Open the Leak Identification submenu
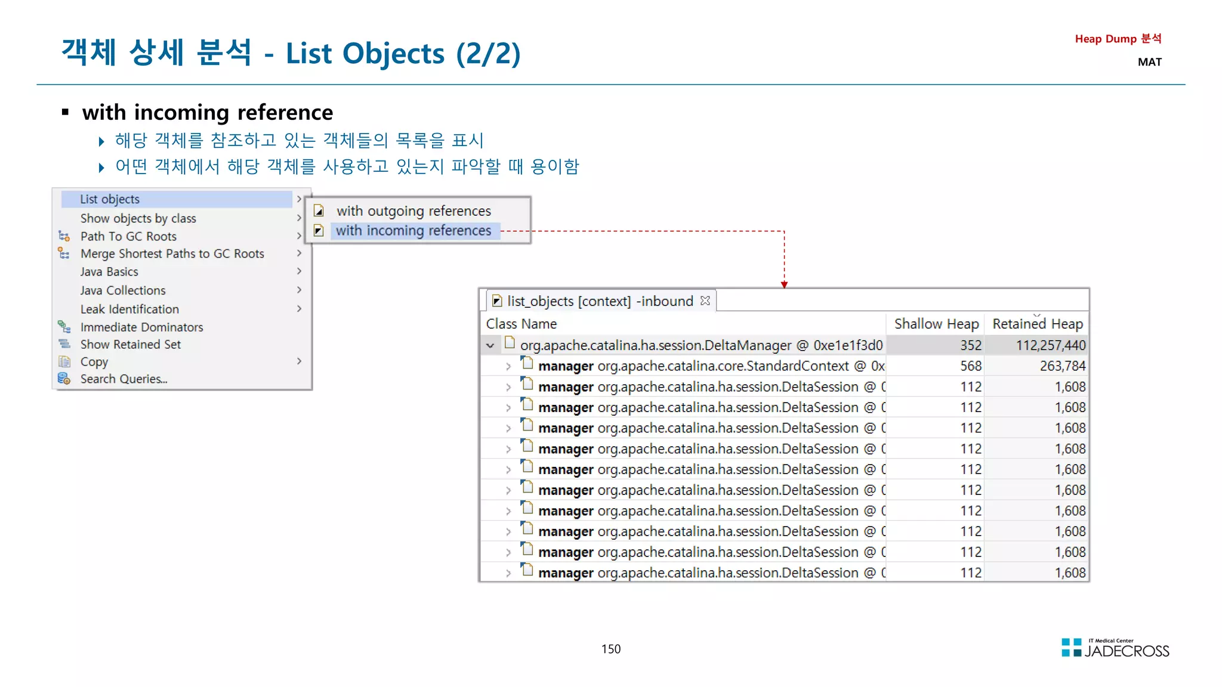This screenshot has width=1222, height=687. coord(129,309)
